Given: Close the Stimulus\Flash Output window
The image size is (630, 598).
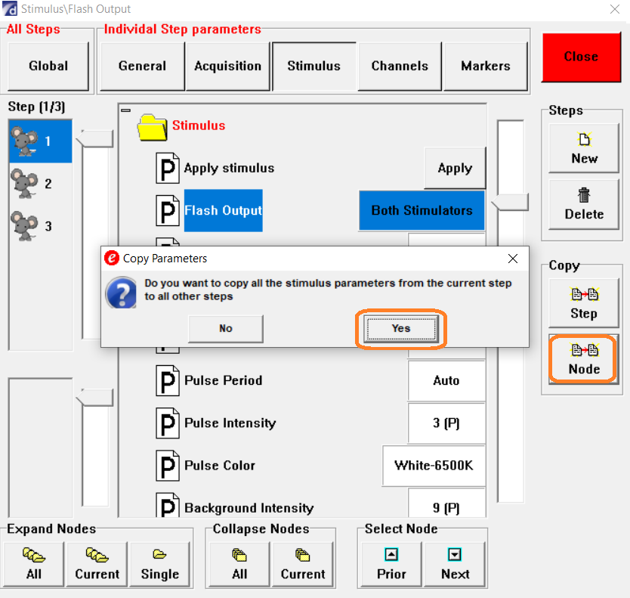Looking at the screenshot, I should (x=614, y=9).
